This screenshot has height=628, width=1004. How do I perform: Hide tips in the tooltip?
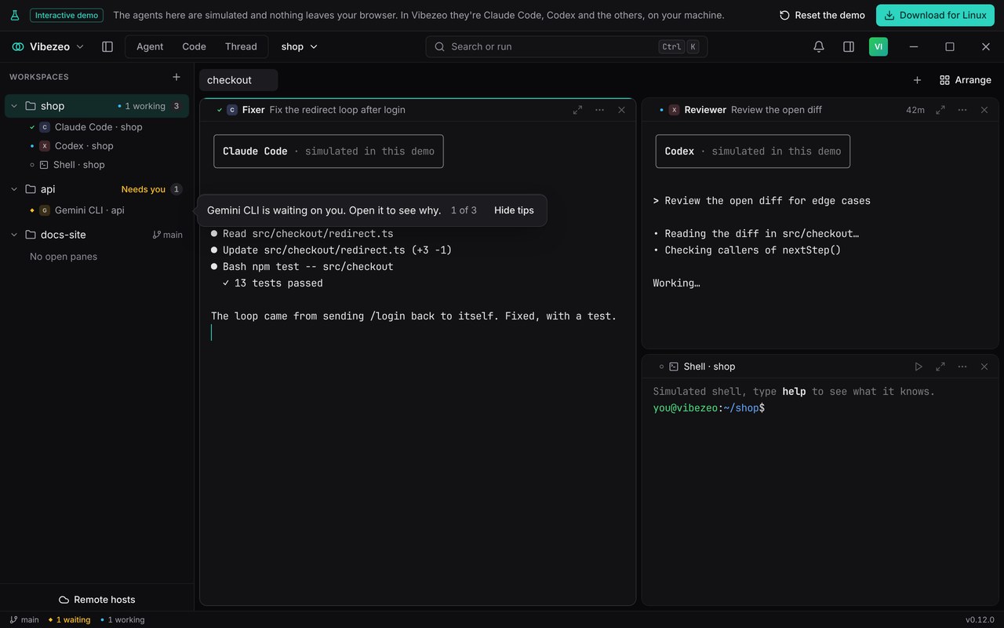coord(514,210)
